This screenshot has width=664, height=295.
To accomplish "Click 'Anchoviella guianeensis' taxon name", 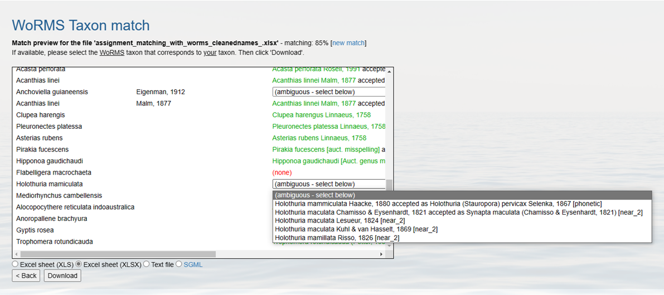I will point(52,91).
